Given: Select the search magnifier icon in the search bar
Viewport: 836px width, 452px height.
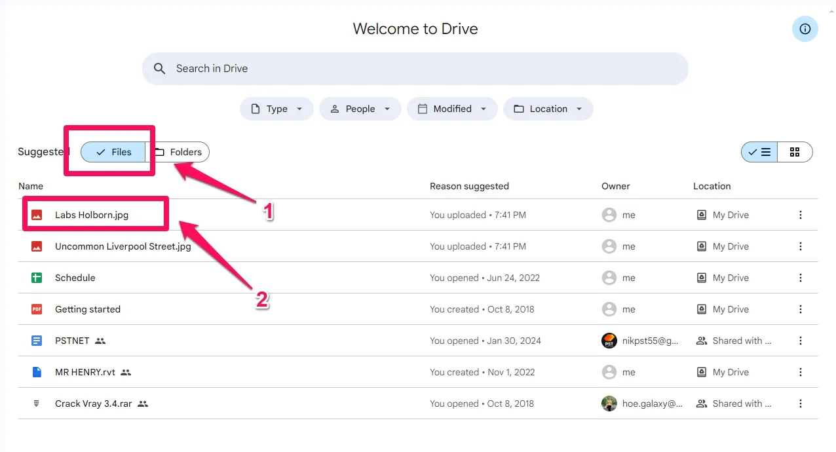Looking at the screenshot, I should click(159, 68).
